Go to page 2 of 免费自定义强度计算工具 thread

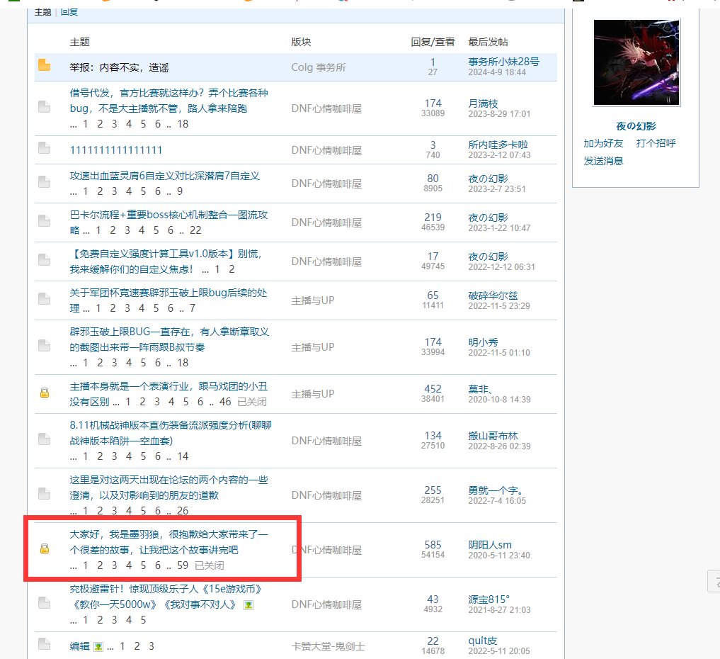coord(232,269)
